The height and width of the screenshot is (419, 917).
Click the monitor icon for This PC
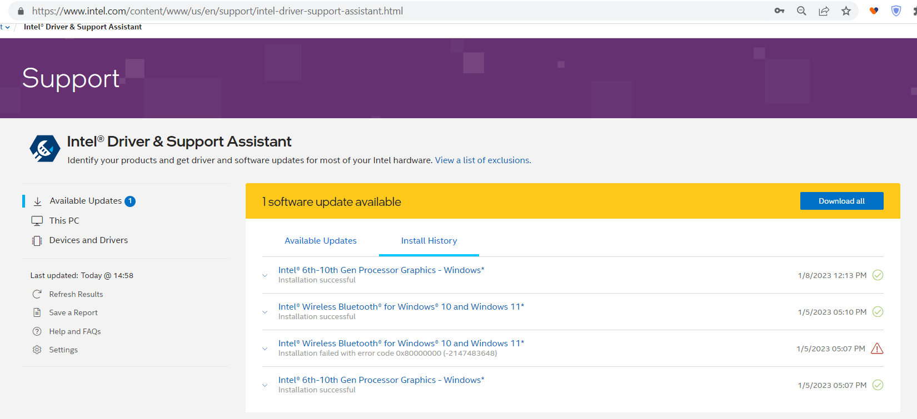37,221
